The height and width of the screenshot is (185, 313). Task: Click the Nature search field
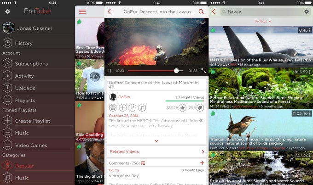266,11
